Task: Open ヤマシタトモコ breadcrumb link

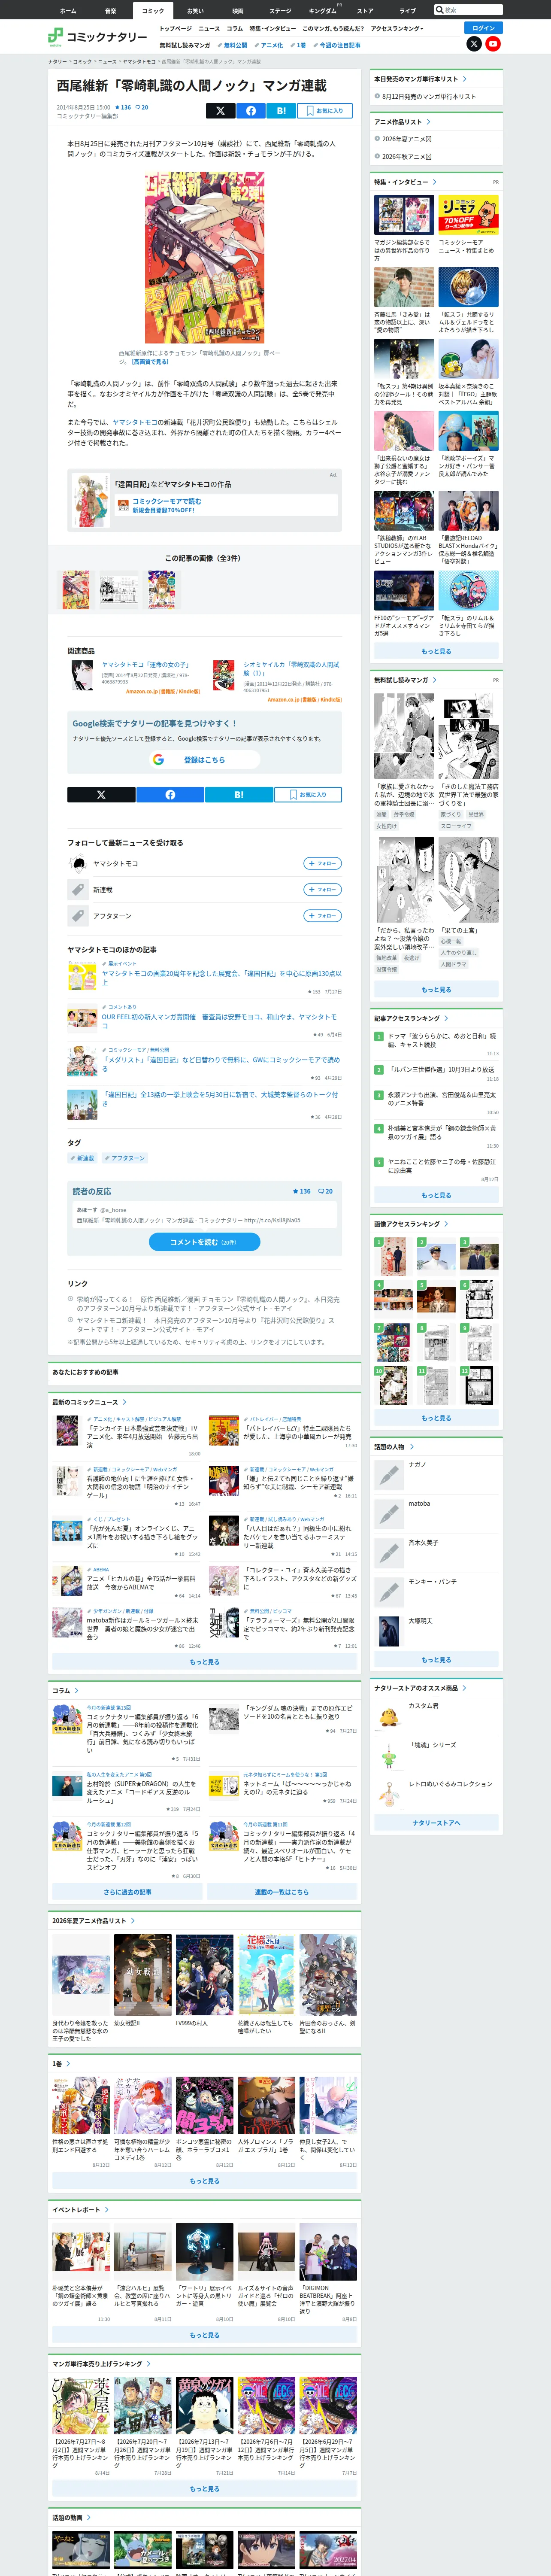Action: point(138,62)
